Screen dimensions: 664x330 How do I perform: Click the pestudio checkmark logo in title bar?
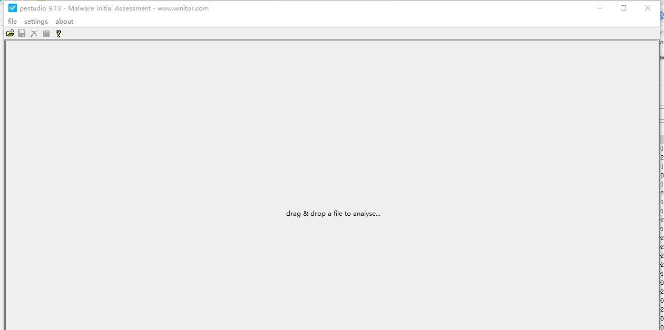point(13,8)
